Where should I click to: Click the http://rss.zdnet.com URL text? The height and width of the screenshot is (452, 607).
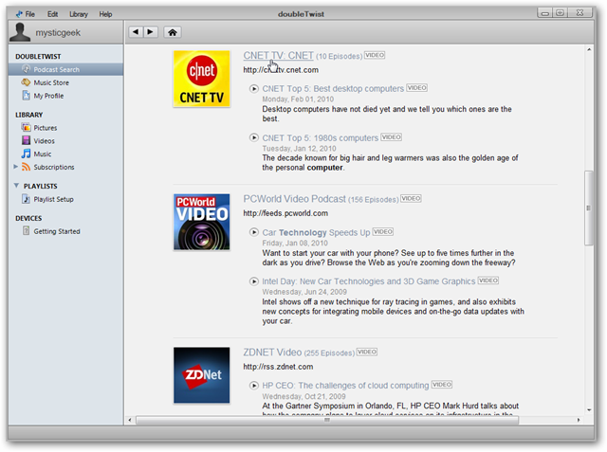coord(278,367)
